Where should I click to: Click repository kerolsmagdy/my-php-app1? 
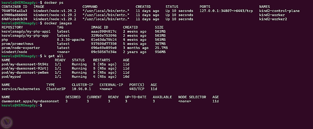26,31
